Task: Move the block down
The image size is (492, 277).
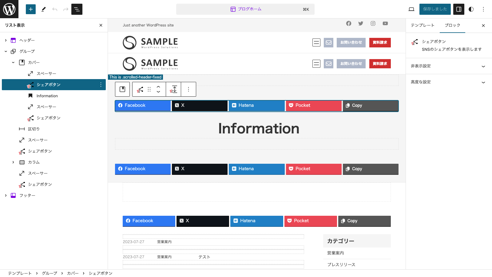Action: pyautogui.click(x=158, y=92)
